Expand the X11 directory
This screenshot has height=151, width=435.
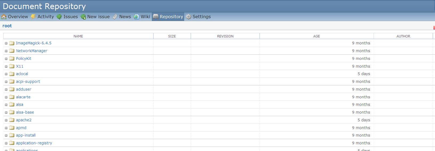(x=6, y=67)
